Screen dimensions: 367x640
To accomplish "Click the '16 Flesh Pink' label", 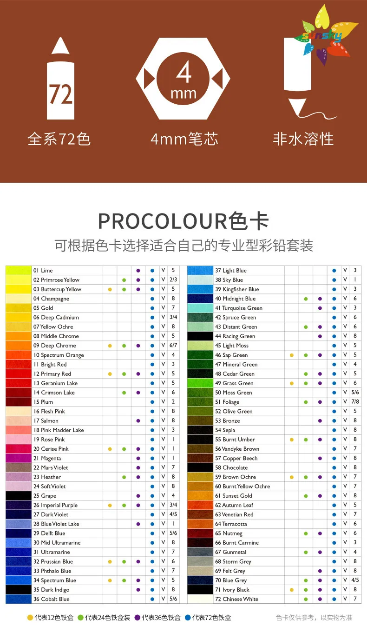I will 49,411.
